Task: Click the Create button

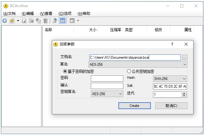Action: [134, 106]
